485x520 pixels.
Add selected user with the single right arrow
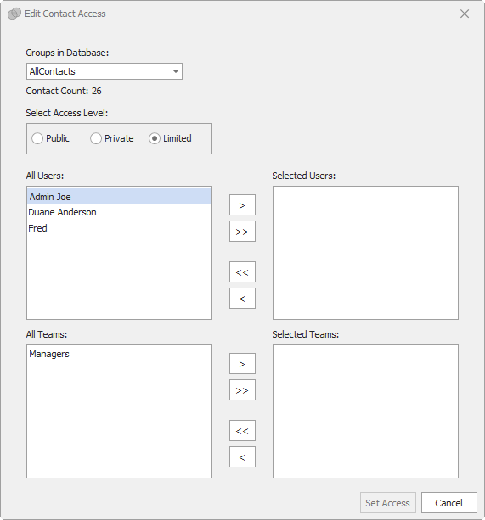(242, 205)
